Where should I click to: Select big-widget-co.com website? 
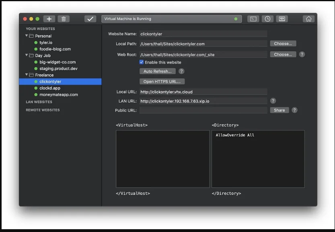click(58, 62)
